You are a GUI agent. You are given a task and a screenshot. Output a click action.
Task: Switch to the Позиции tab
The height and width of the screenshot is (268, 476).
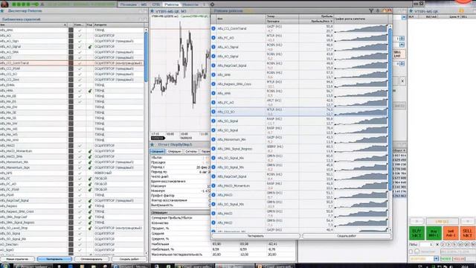tap(129, 4)
